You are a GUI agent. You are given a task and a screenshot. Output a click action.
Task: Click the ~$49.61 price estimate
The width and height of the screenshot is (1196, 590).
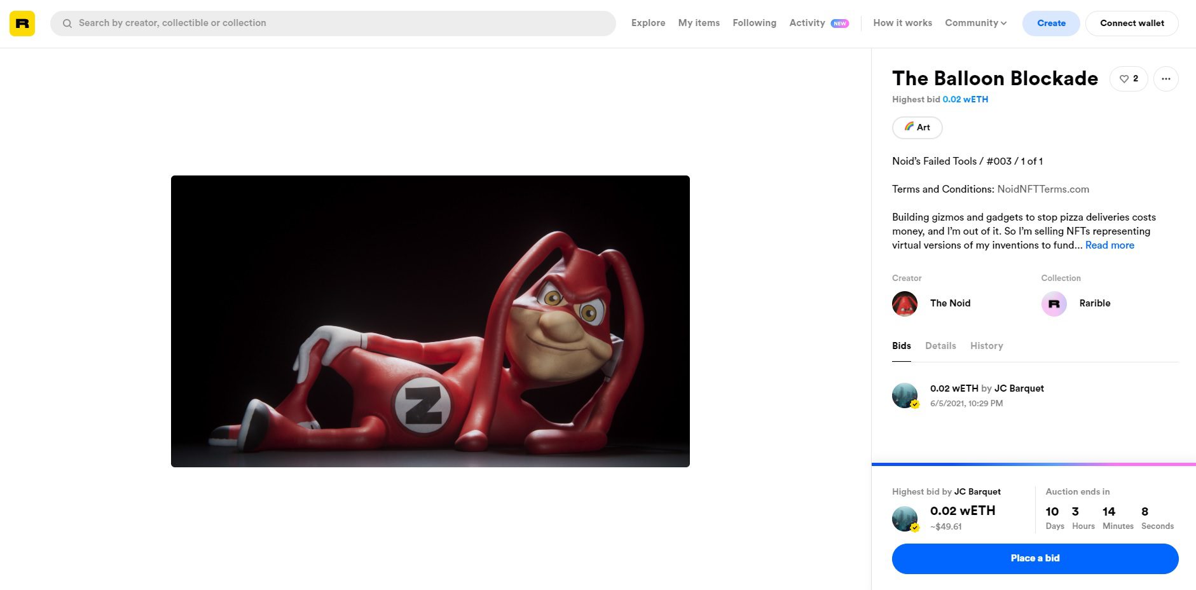click(x=946, y=526)
